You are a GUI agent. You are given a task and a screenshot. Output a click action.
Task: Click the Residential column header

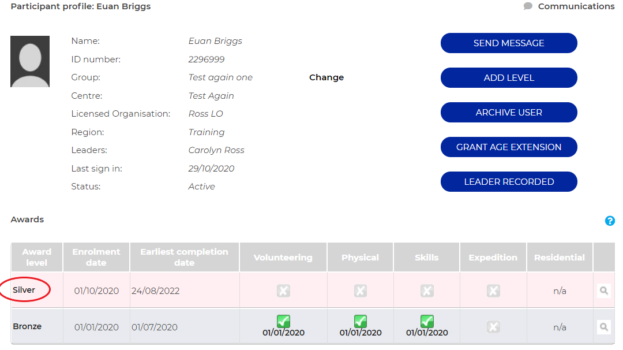[560, 257]
